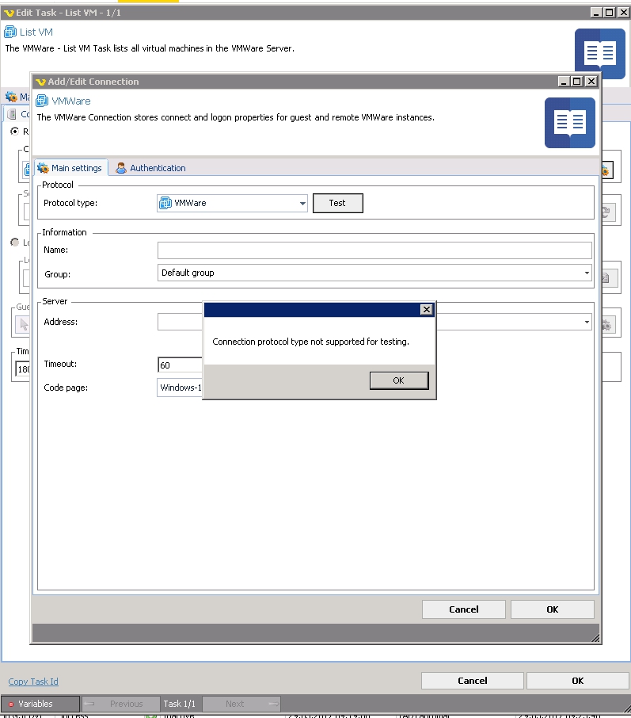The height and width of the screenshot is (718, 631).
Task: Click the large book icon in the Edit Task header
Action: click(x=599, y=54)
